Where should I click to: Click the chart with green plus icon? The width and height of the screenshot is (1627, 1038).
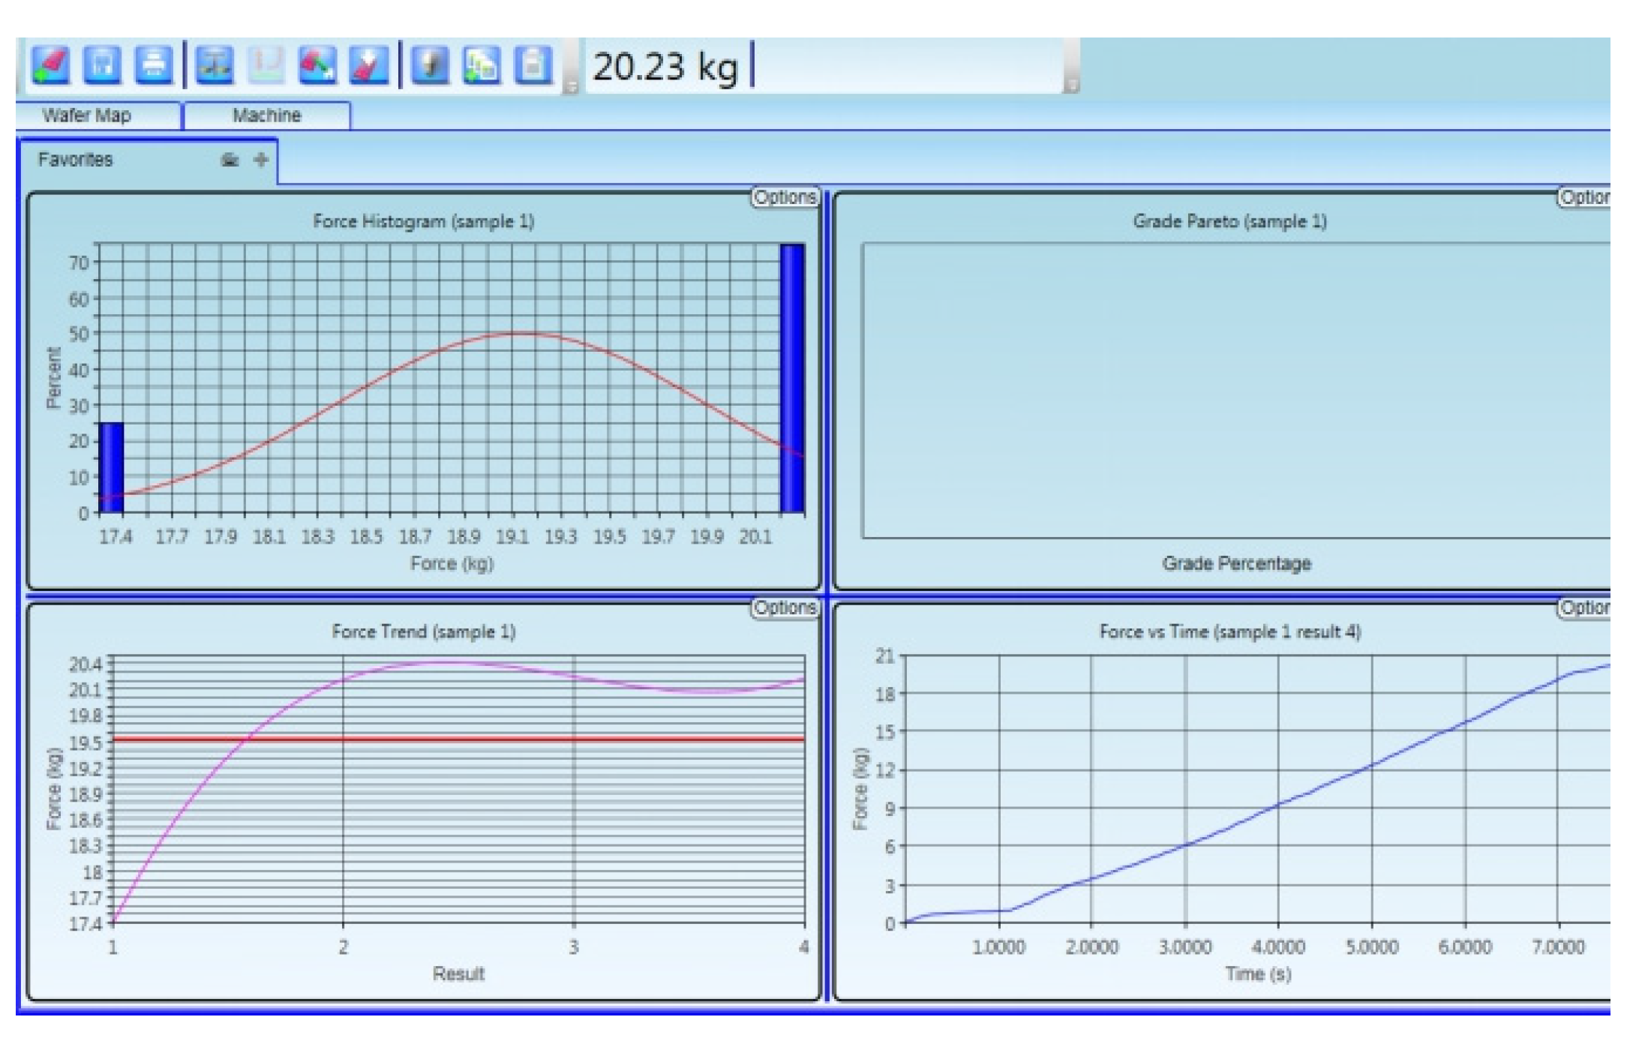coord(481,65)
